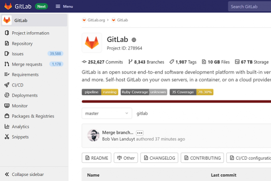
Task: View 1,987 Tags link
Action: (x=183, y=62)
